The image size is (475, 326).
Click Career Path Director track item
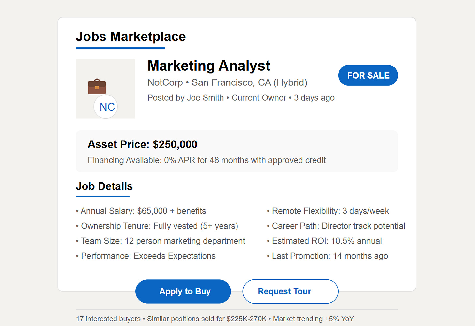click(336, 226)
